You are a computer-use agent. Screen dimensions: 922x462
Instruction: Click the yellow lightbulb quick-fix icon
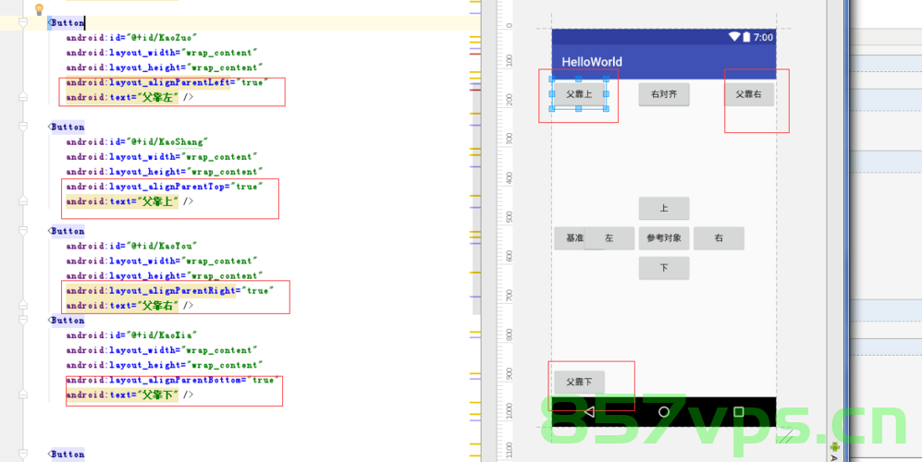(39, 9)
